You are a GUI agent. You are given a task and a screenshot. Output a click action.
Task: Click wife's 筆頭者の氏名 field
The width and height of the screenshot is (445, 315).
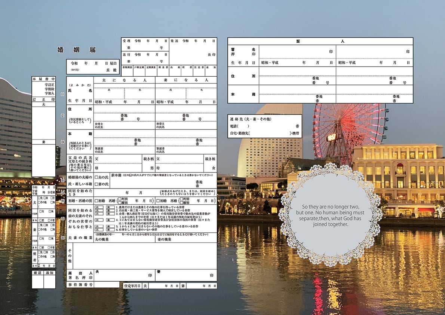click(x=186, y=150)
